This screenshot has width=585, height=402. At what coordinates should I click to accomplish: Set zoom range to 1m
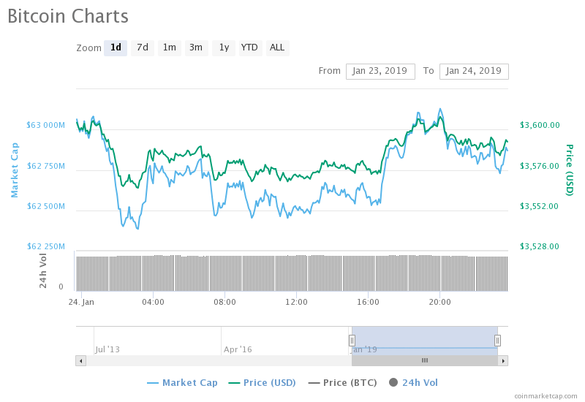point(169,48)
